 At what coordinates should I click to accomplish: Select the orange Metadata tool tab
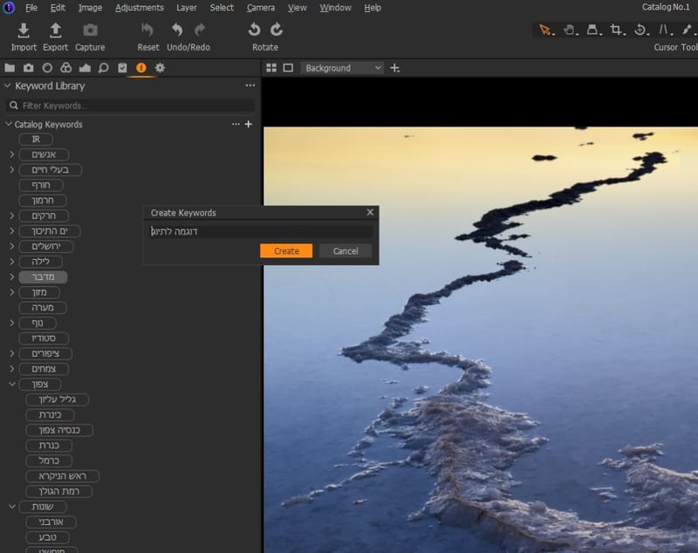click(141, 68)
